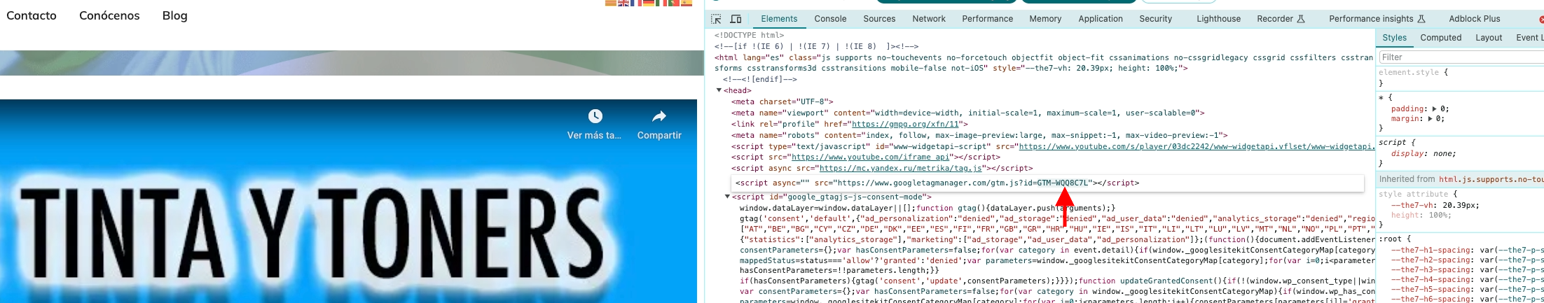
Task: Expand the padding shorthand triangle in Styles
Action: [1435, 109]
